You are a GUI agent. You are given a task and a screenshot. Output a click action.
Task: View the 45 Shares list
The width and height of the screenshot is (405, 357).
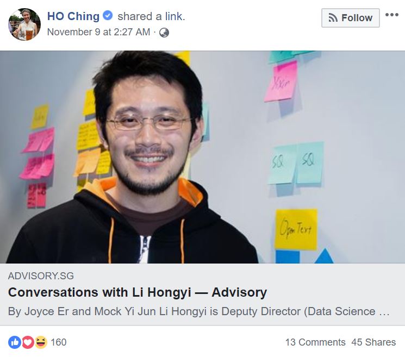click(x=373, y=342)
